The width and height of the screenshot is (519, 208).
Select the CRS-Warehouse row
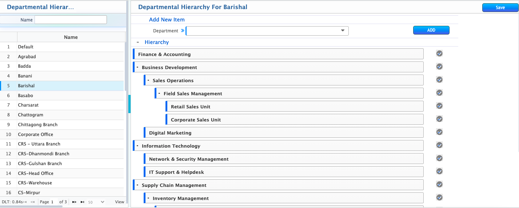coord(62,183)
